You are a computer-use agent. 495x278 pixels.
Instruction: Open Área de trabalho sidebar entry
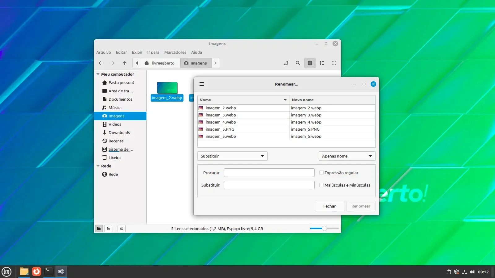[120, 91]
